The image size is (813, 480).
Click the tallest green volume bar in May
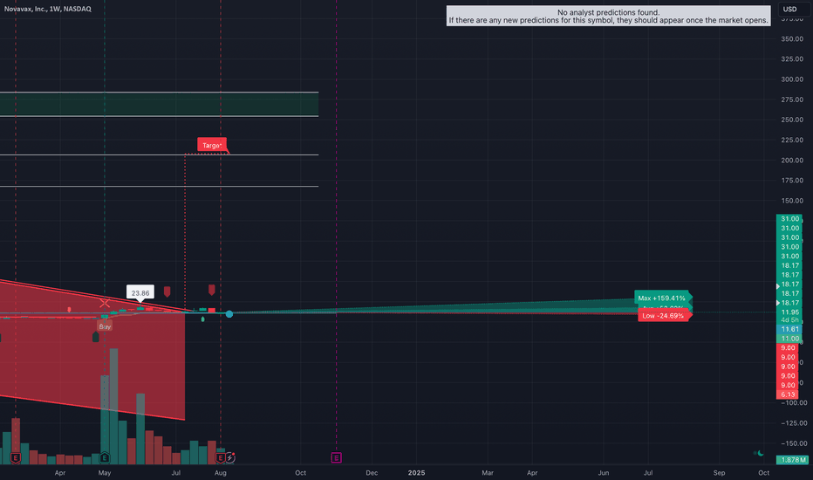113,407
